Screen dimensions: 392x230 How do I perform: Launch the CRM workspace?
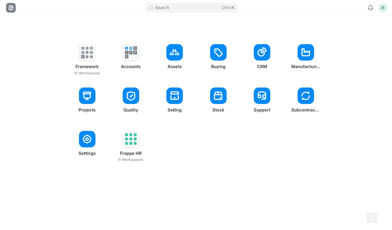(x=262, y=52)
